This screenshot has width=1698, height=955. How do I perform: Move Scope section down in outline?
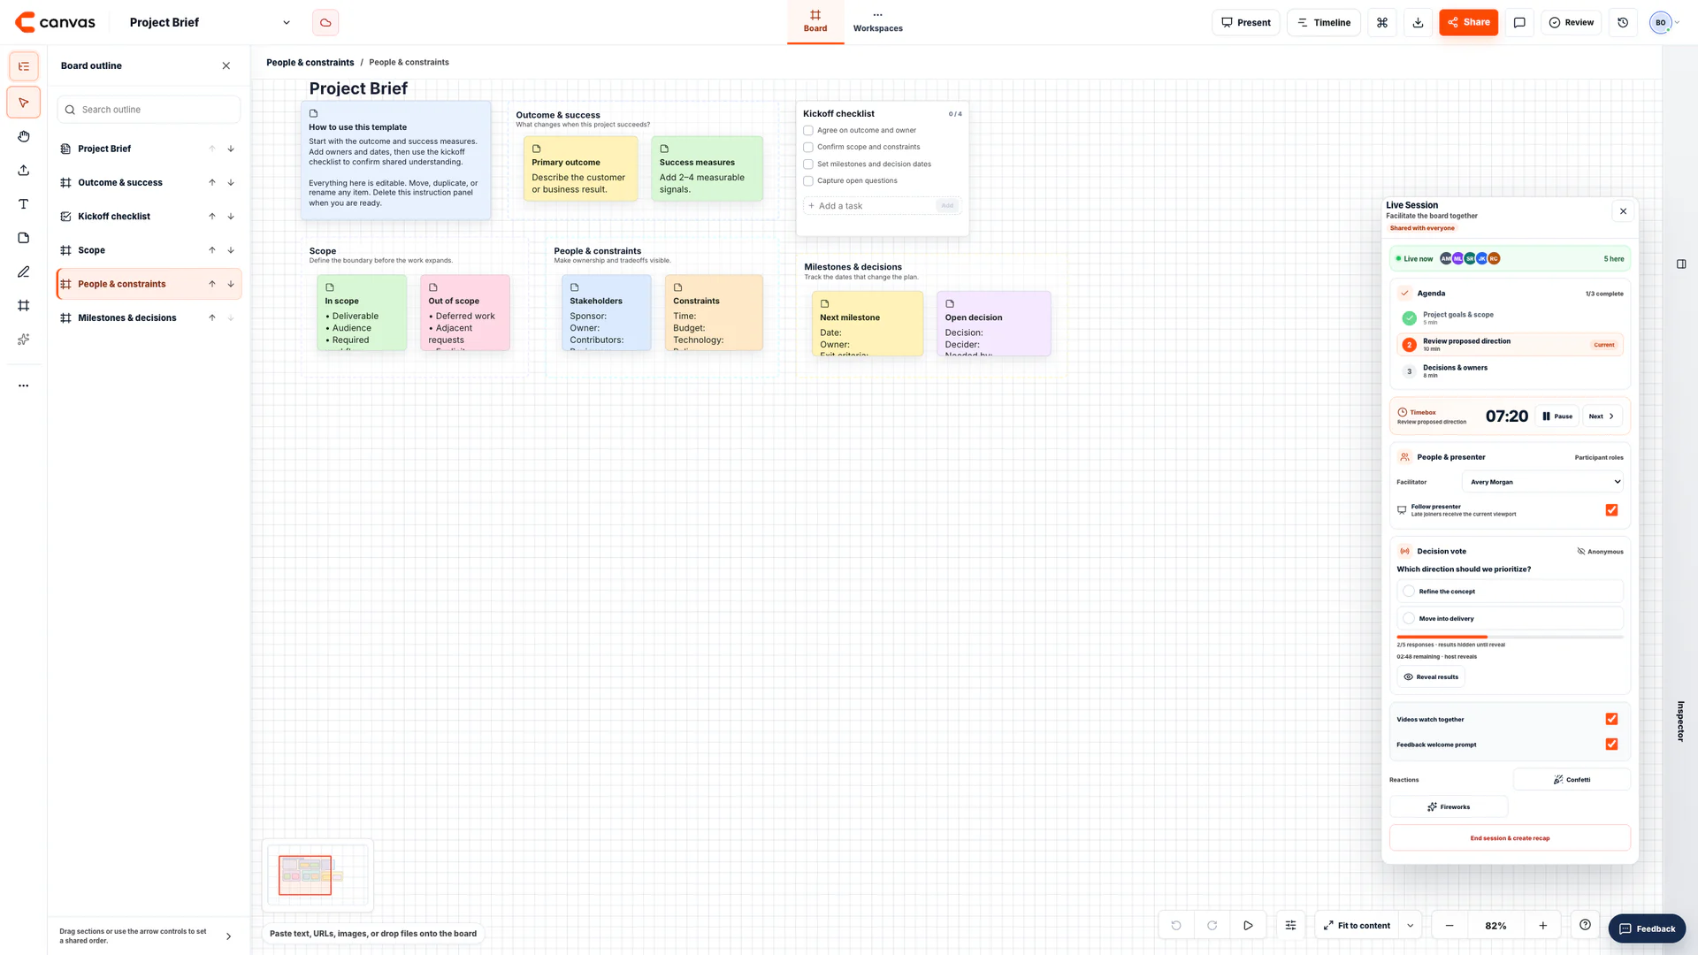(231, 250)
